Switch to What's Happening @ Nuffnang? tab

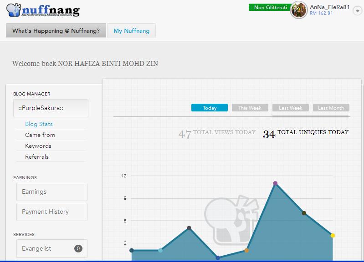[x=56, y=30]
